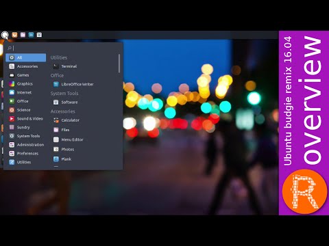Image resolution: width=329 pixels, height=246 pixels.
Task: Select the Administration category
Action: point(26,145)
